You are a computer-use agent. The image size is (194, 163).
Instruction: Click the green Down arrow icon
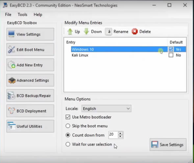coord(86,32)
